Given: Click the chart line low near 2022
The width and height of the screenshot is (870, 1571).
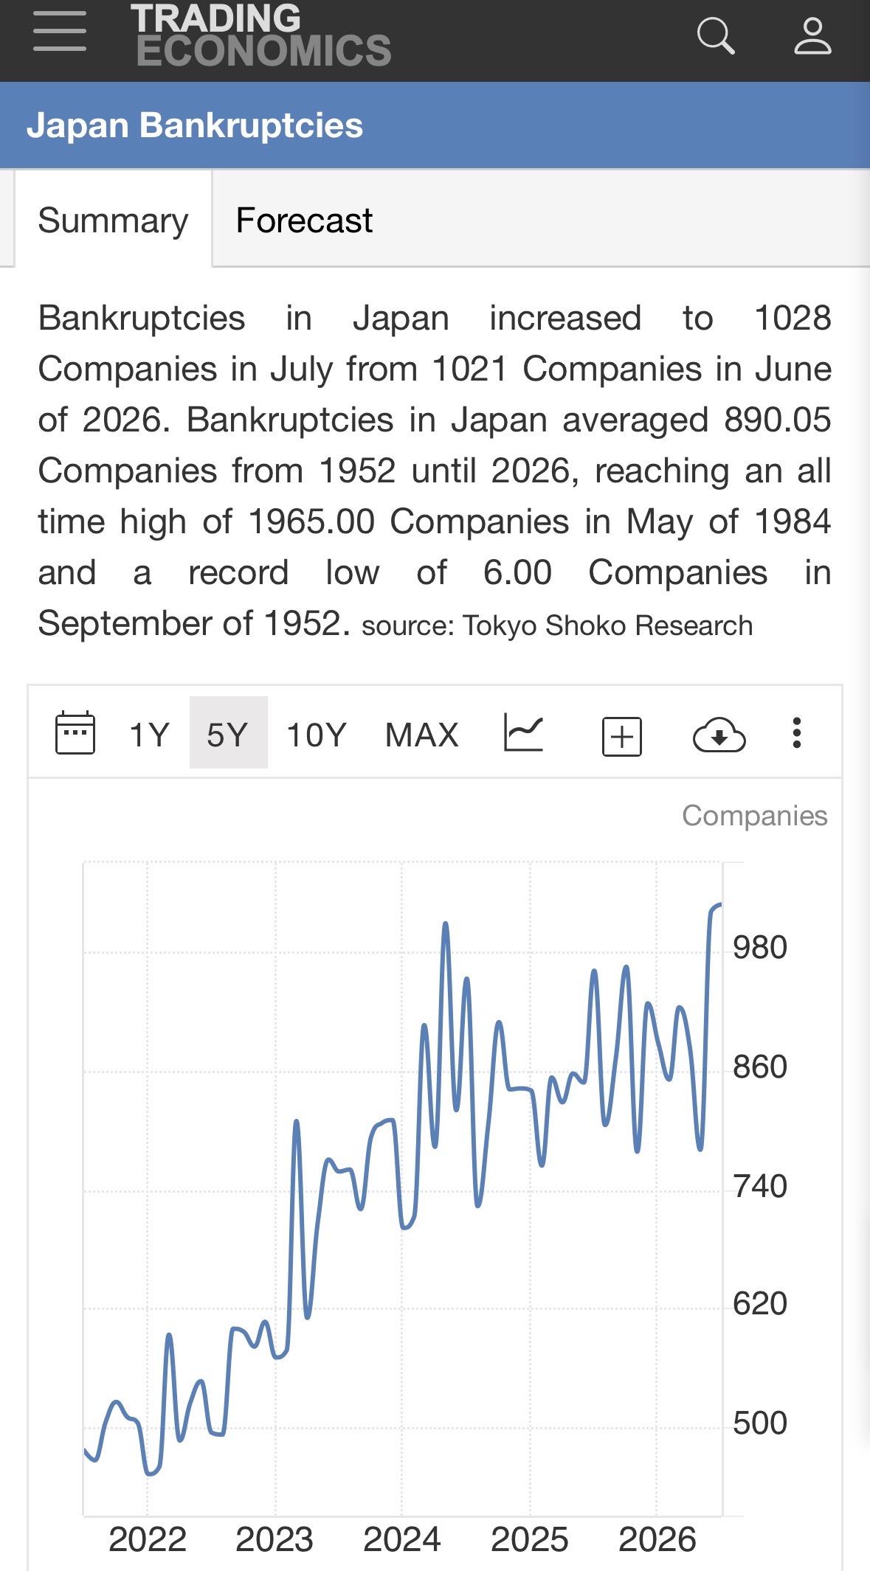Looking at the screenshot, I should [152, 1473].
